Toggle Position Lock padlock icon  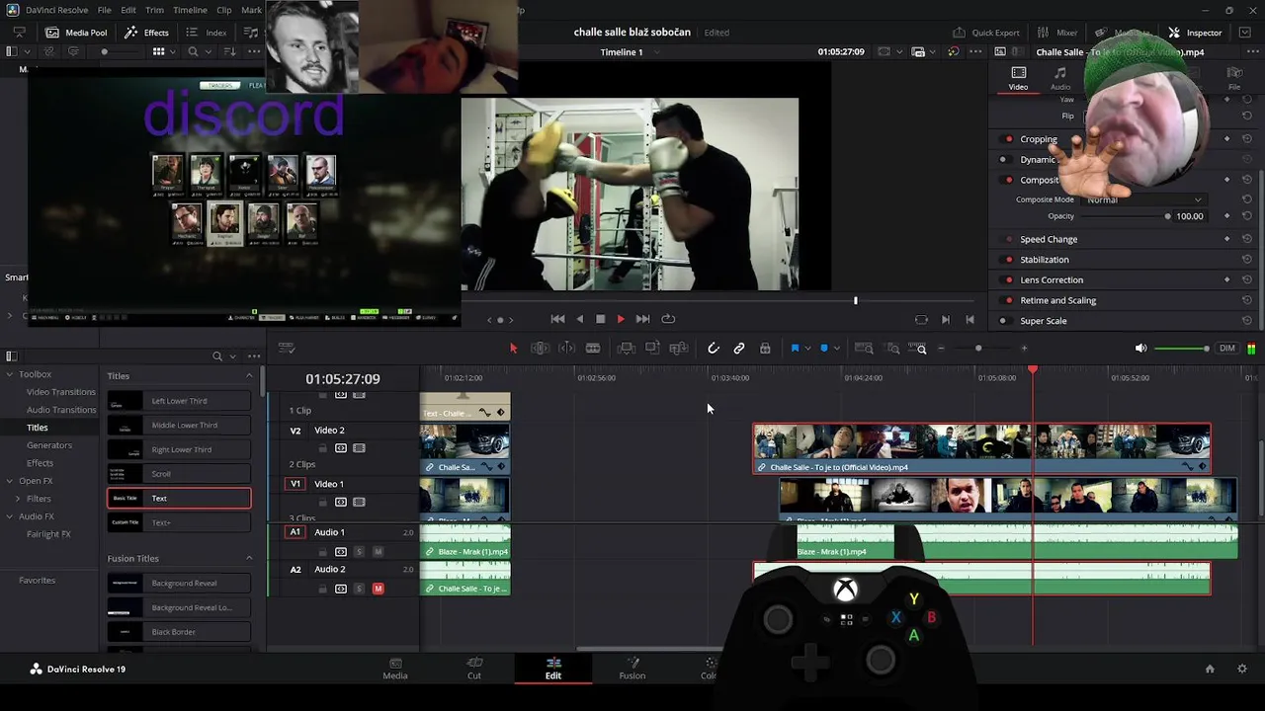[765, 348]
